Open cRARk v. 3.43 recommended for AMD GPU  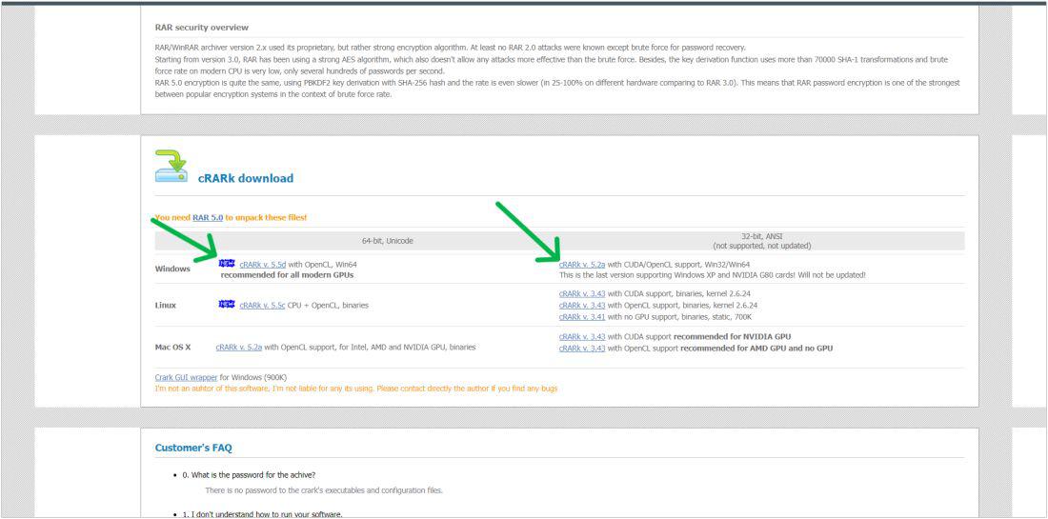(582, 348)
